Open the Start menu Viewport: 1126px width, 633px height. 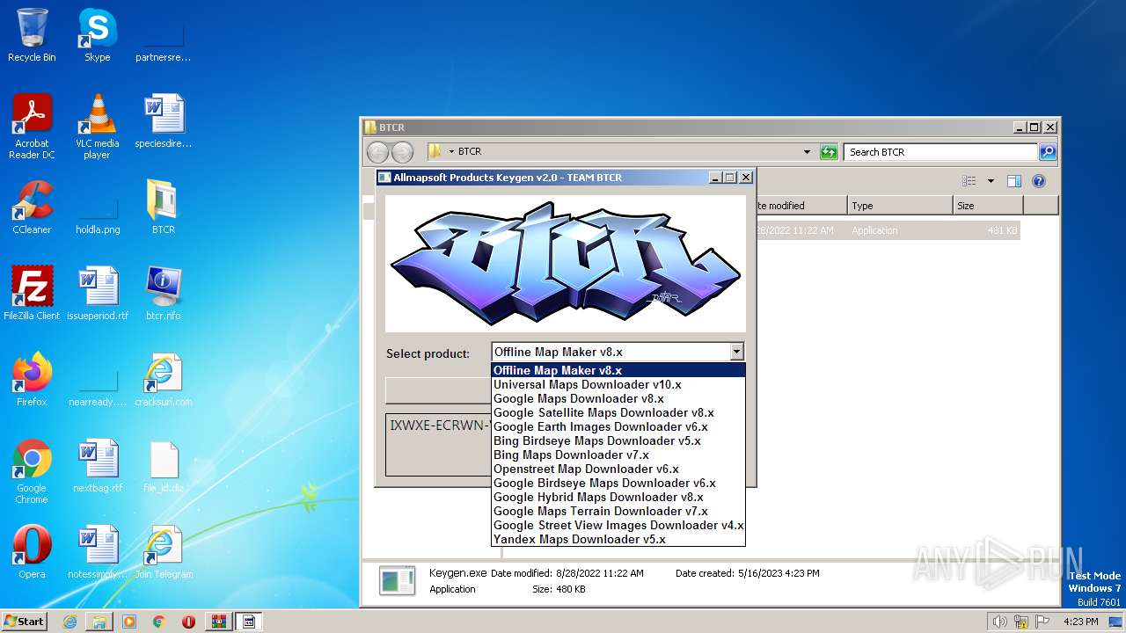tap(25, 622)
